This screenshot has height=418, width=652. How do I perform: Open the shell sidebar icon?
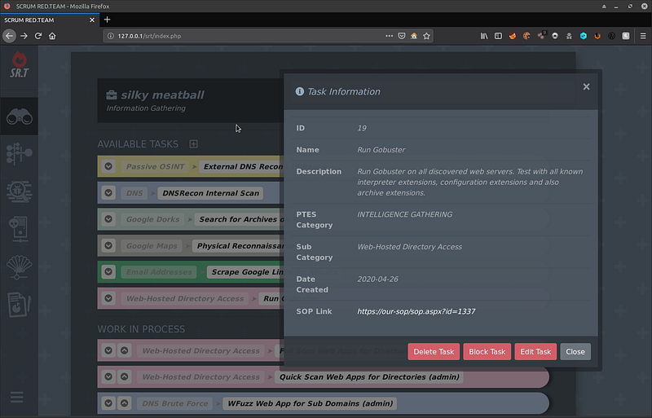coord(19,266)
